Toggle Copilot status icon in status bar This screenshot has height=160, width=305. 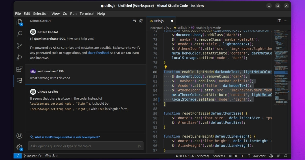[271, 156]
